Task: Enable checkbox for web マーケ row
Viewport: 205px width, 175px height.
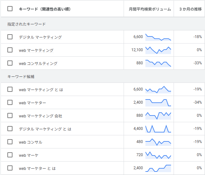Action: 10,155
